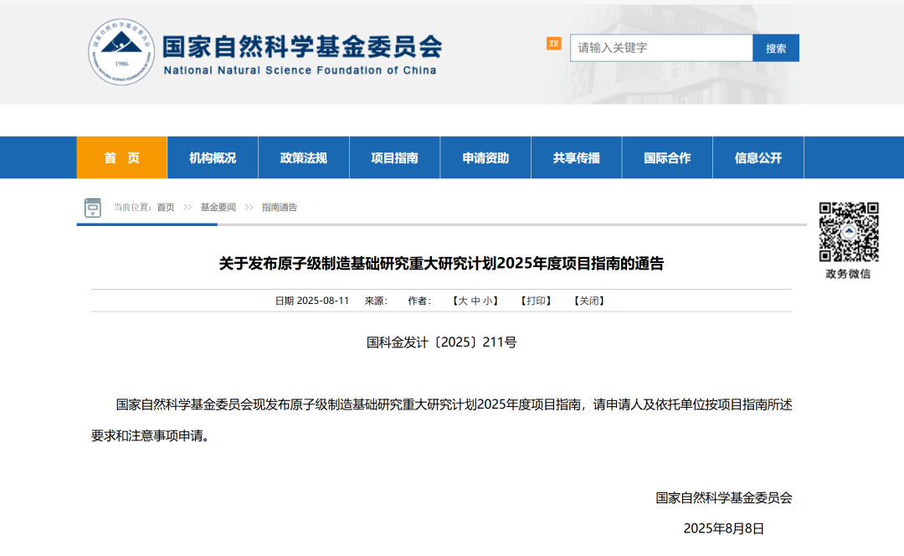Click the 基金要闻 breadcrumb link
Image resolution: width=904 pixels, height=556 pixels.
point(218,208)
